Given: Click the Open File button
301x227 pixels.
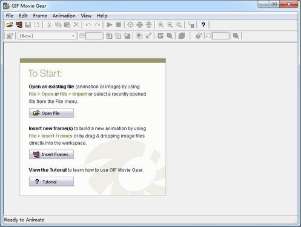Looking at the screenshot, I should click(51, 113).
